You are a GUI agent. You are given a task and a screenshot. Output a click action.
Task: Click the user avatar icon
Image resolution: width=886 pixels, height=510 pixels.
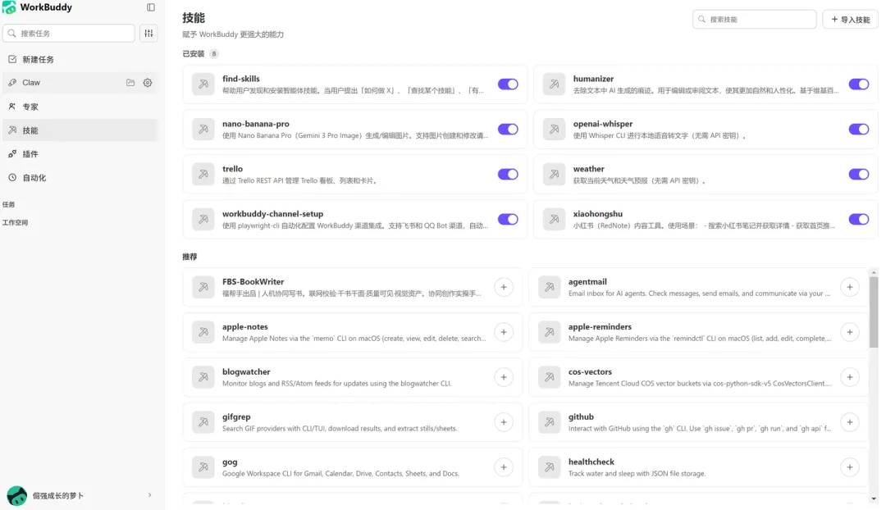pyautogui.click(x=17, y=496)
